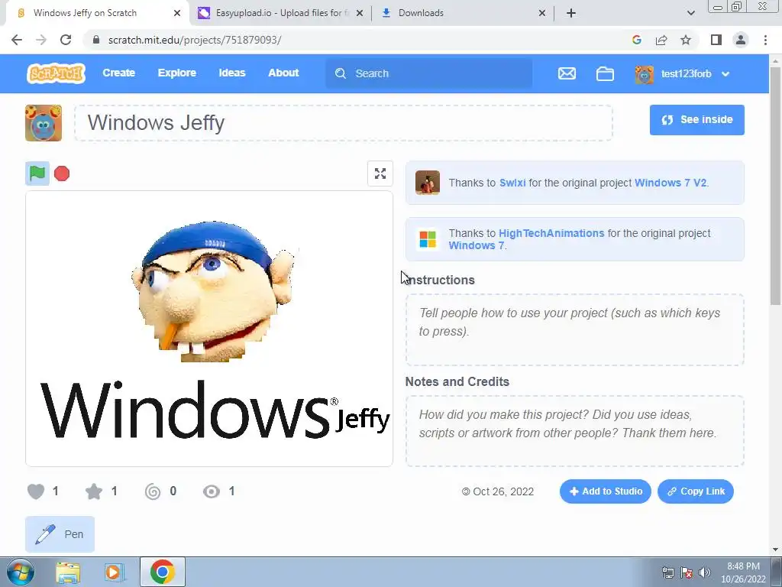Click the address bar URL

point(195,40)
